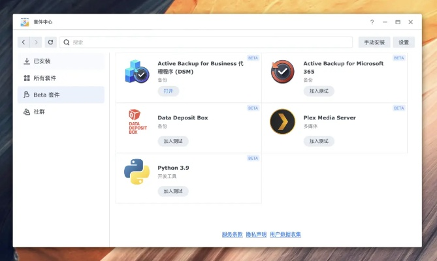This screenshot has height=261, width=437.
Task: Open the 用户数据收集 link
Action: pos(285,234)
